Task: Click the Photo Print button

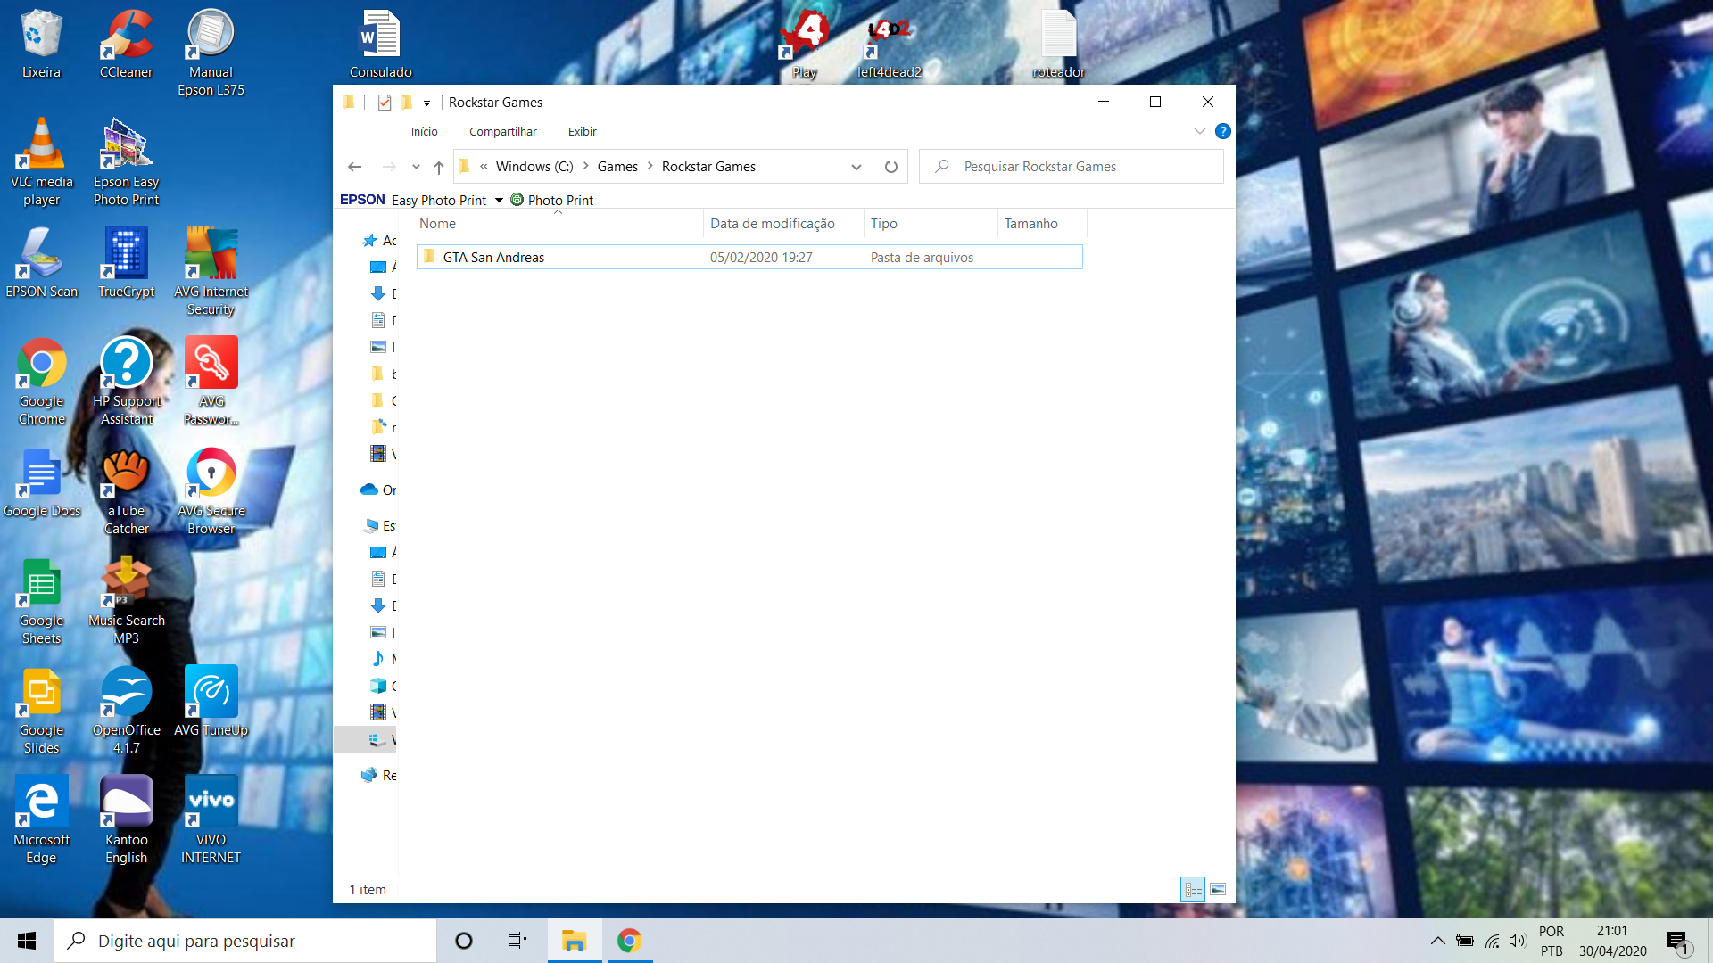Action: 551,200
